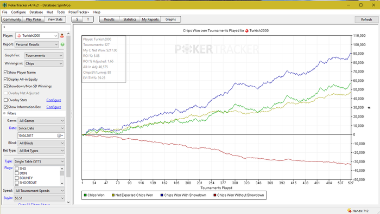Click Configure link for Information Box

[x=54, y=107]
